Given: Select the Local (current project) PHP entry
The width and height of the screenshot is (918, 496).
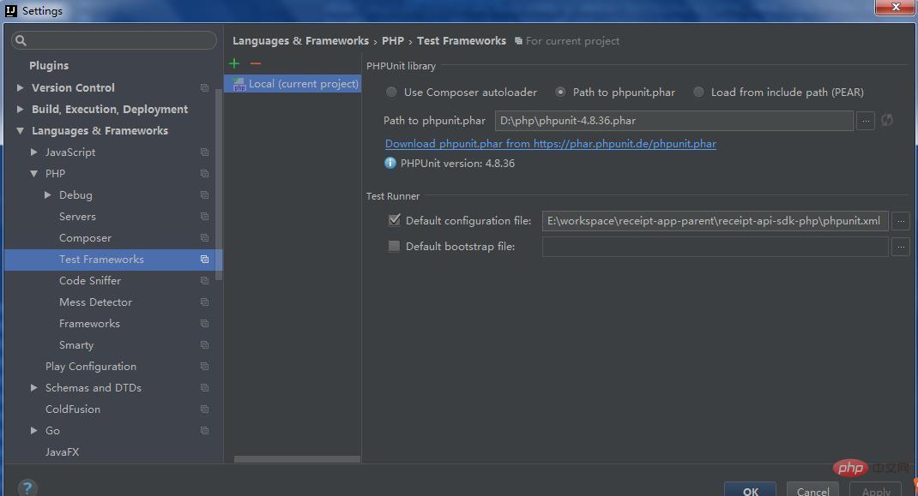Looking at the screenshot, I should [x=293, y=84].
